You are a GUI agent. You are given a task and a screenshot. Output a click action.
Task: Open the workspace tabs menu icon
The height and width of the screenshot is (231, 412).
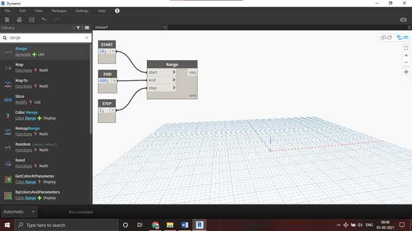click(x=409, y=28)
